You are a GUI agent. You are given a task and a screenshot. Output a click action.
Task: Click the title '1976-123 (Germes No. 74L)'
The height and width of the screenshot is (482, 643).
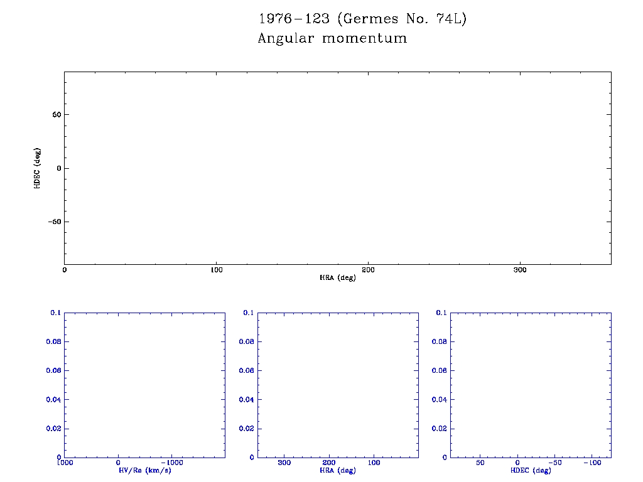(362, 19)
